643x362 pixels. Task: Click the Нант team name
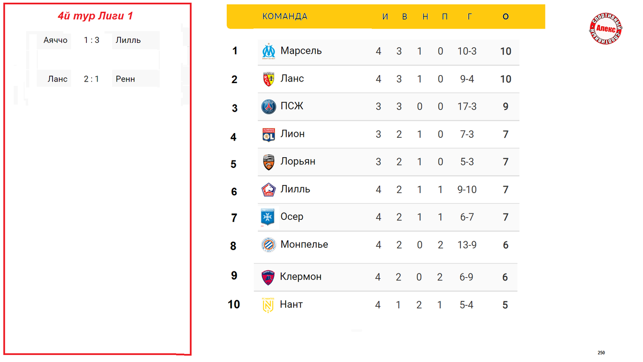[x=291, y=304]
